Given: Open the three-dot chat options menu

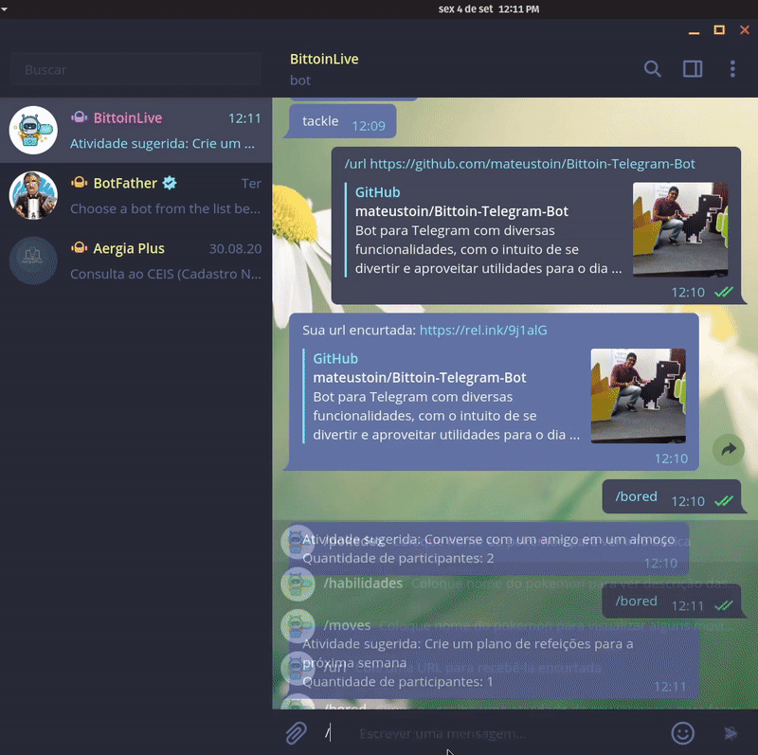Looking at the screenshot, I should click(x=732, y=68).
